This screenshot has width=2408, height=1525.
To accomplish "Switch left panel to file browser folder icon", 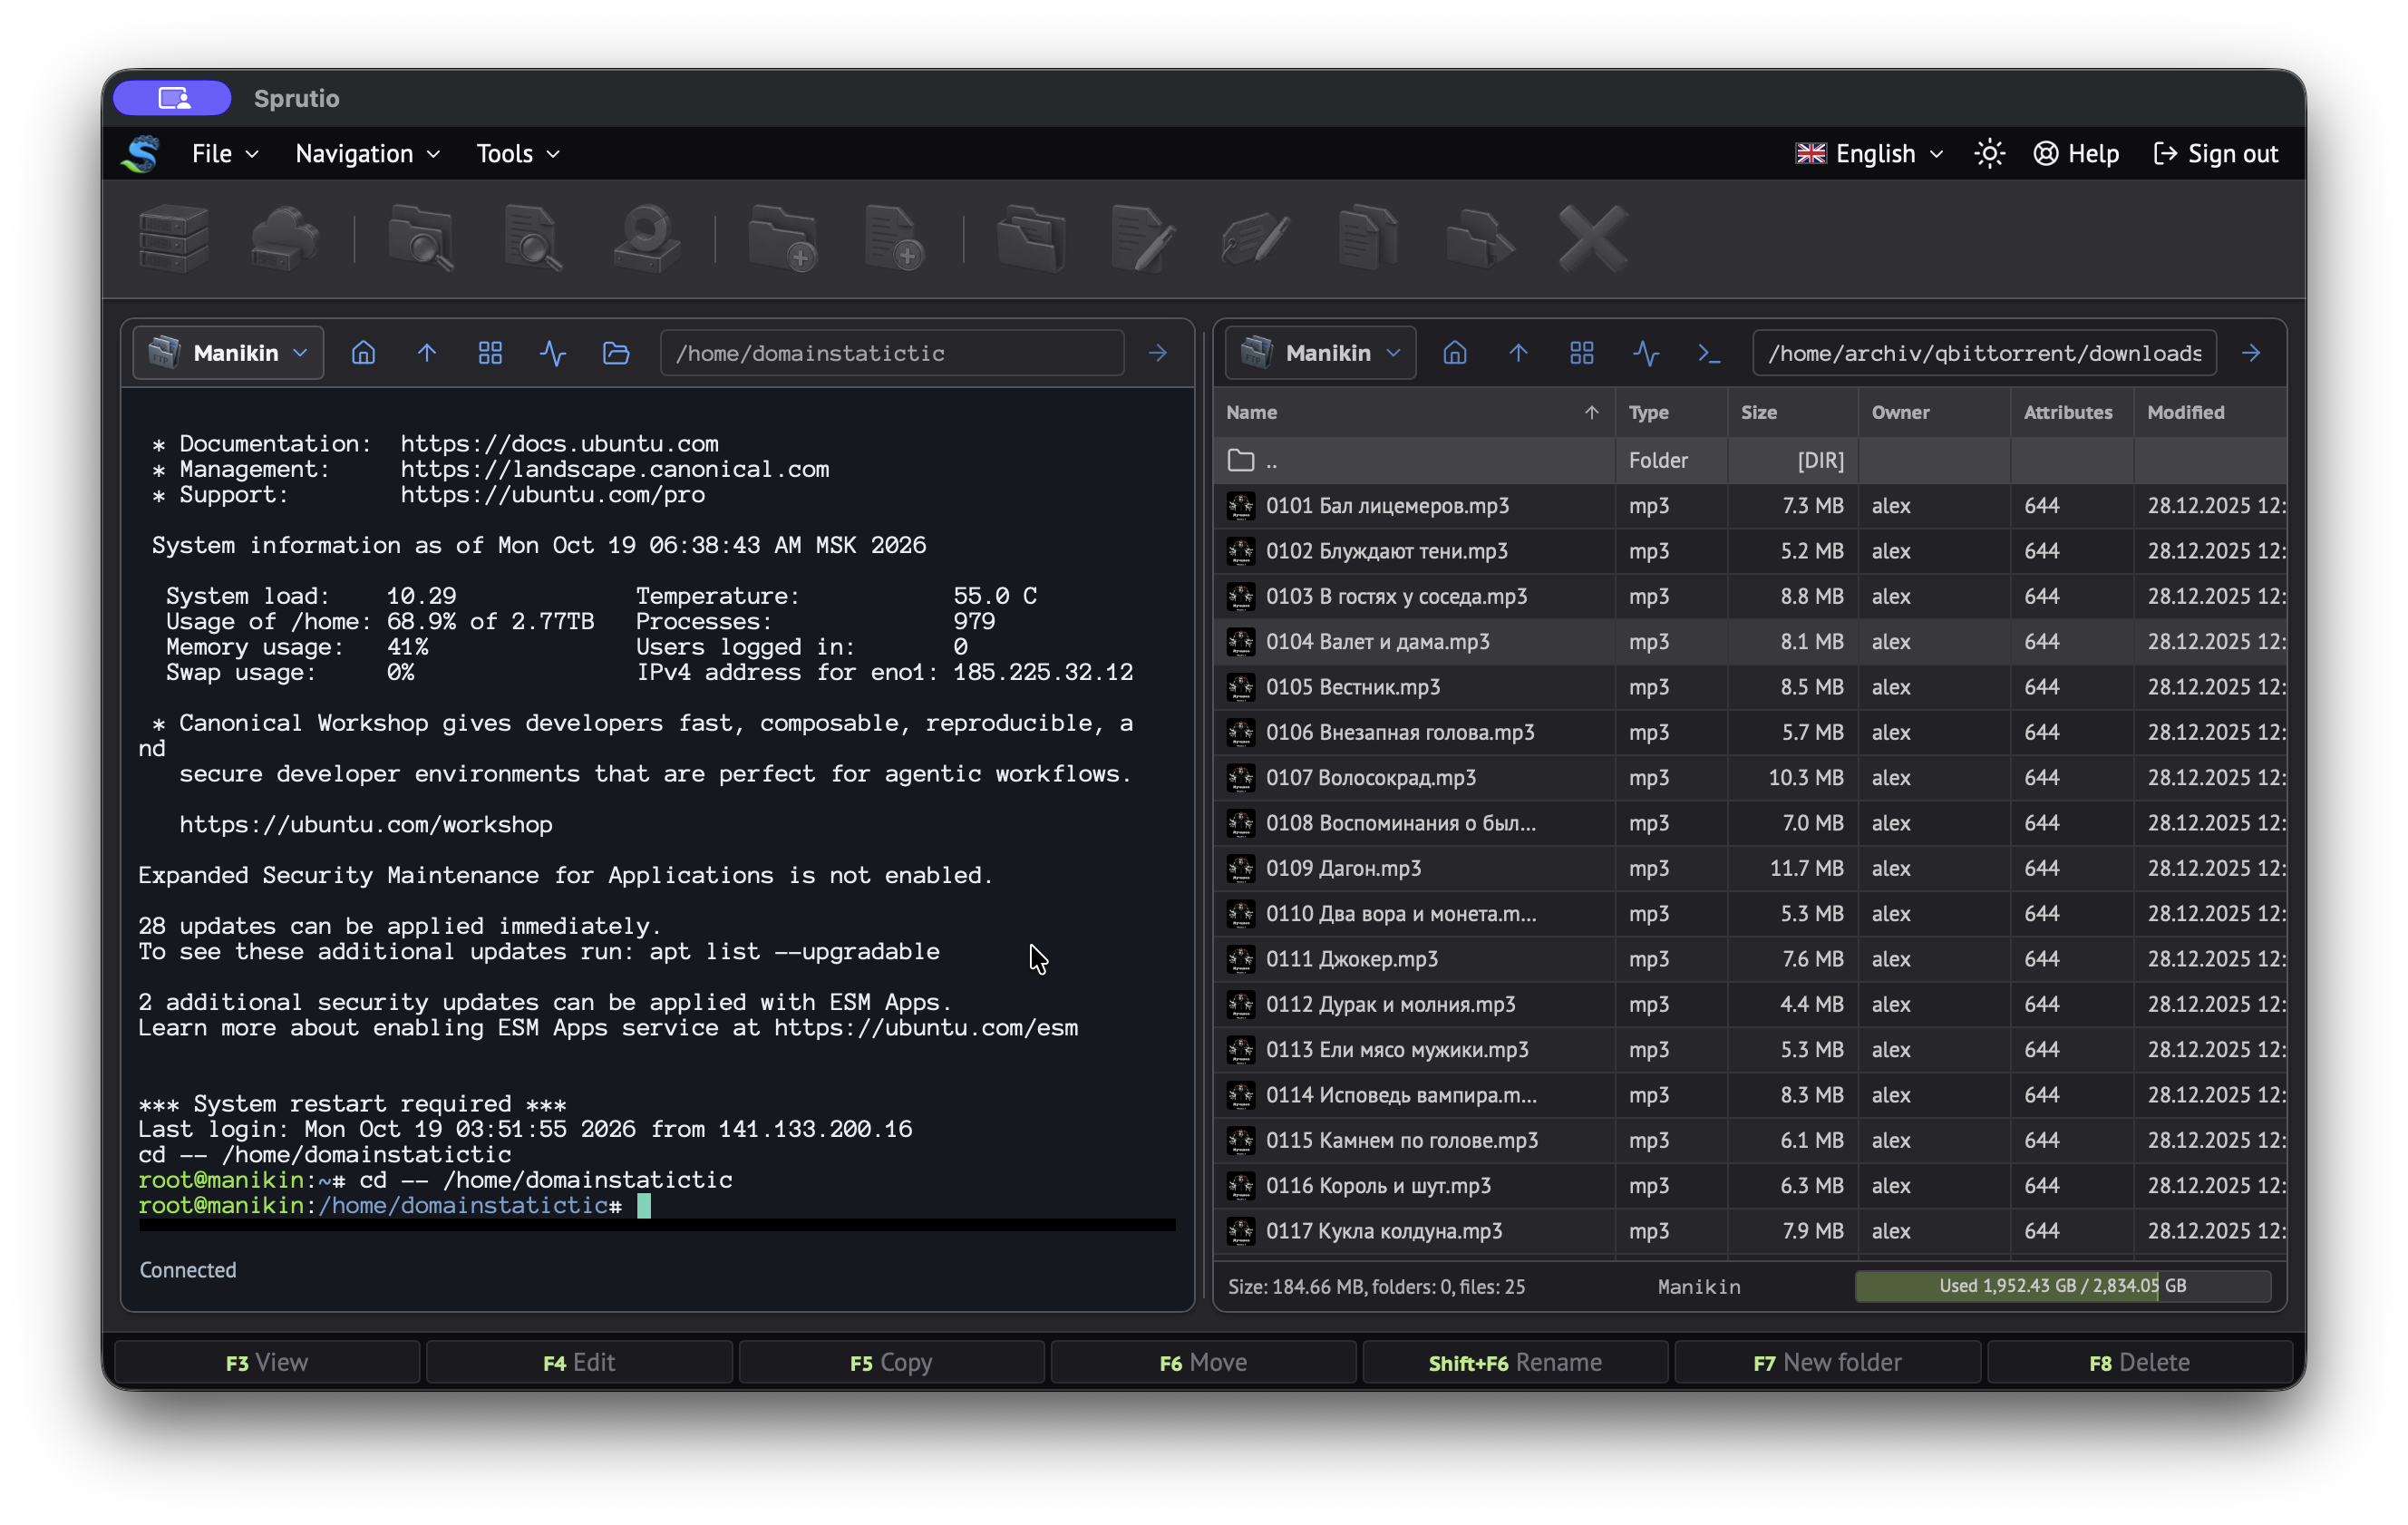I will (x=616, y=353).
